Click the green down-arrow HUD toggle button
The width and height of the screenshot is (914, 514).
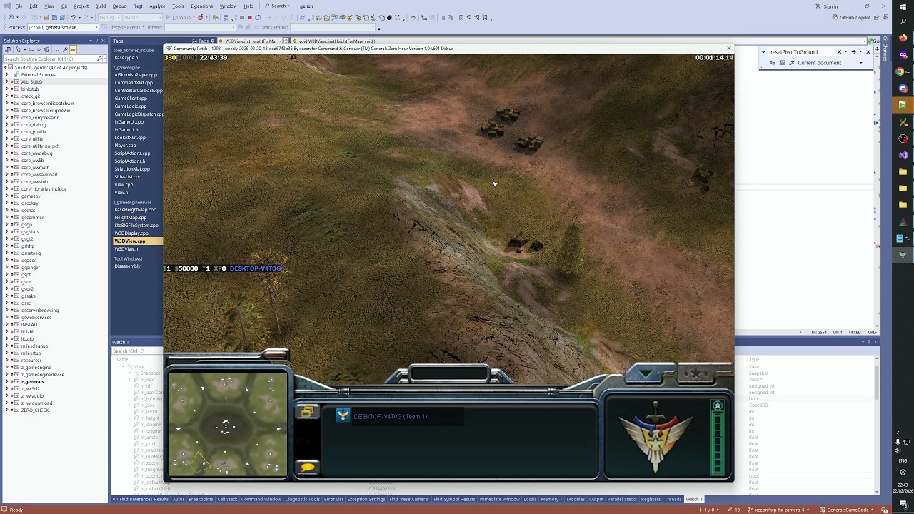[x=646, y=373]
